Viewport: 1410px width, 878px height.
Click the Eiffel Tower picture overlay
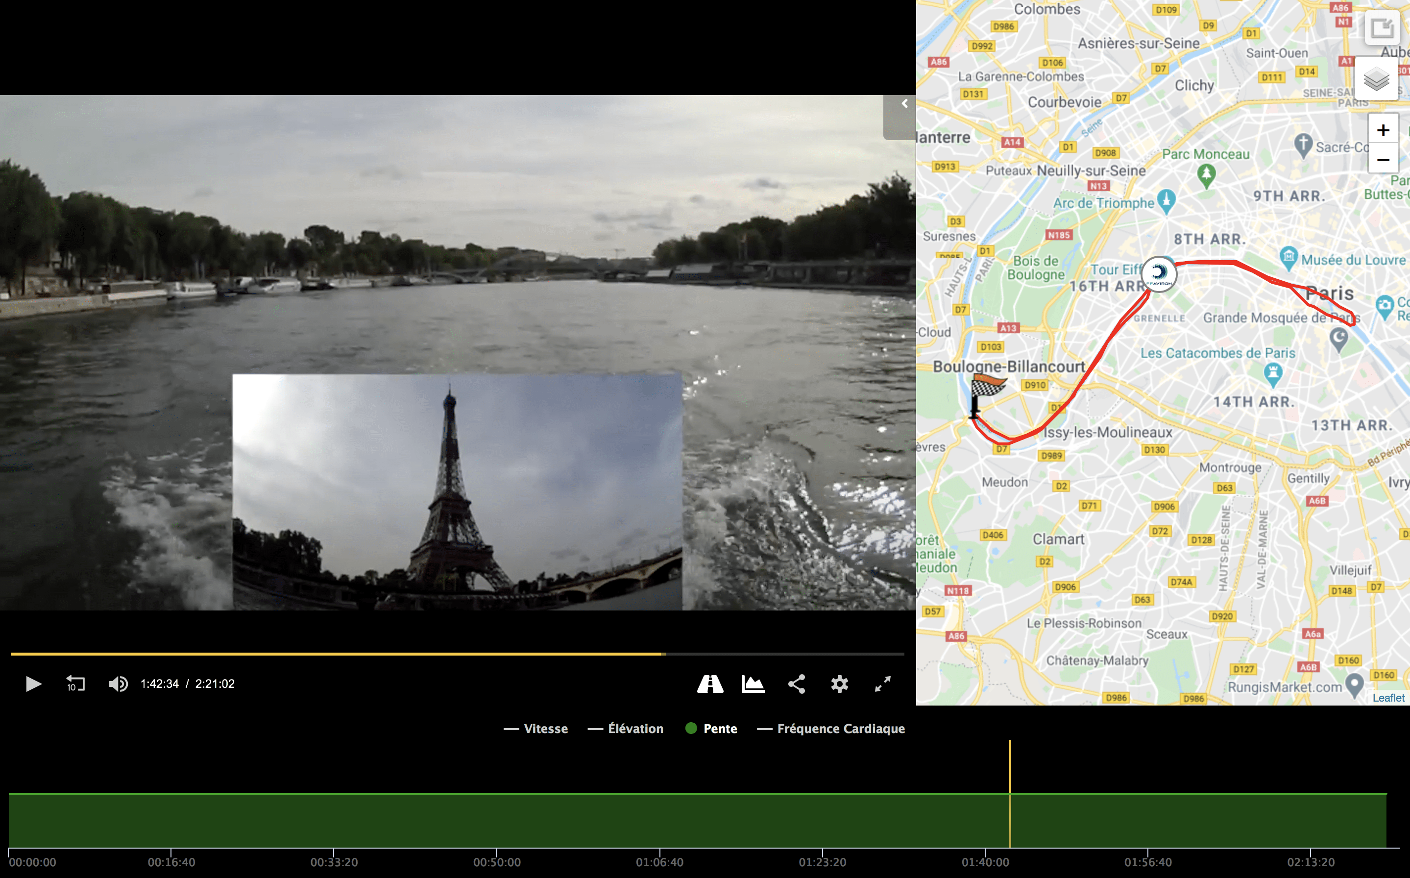point(457,491)
